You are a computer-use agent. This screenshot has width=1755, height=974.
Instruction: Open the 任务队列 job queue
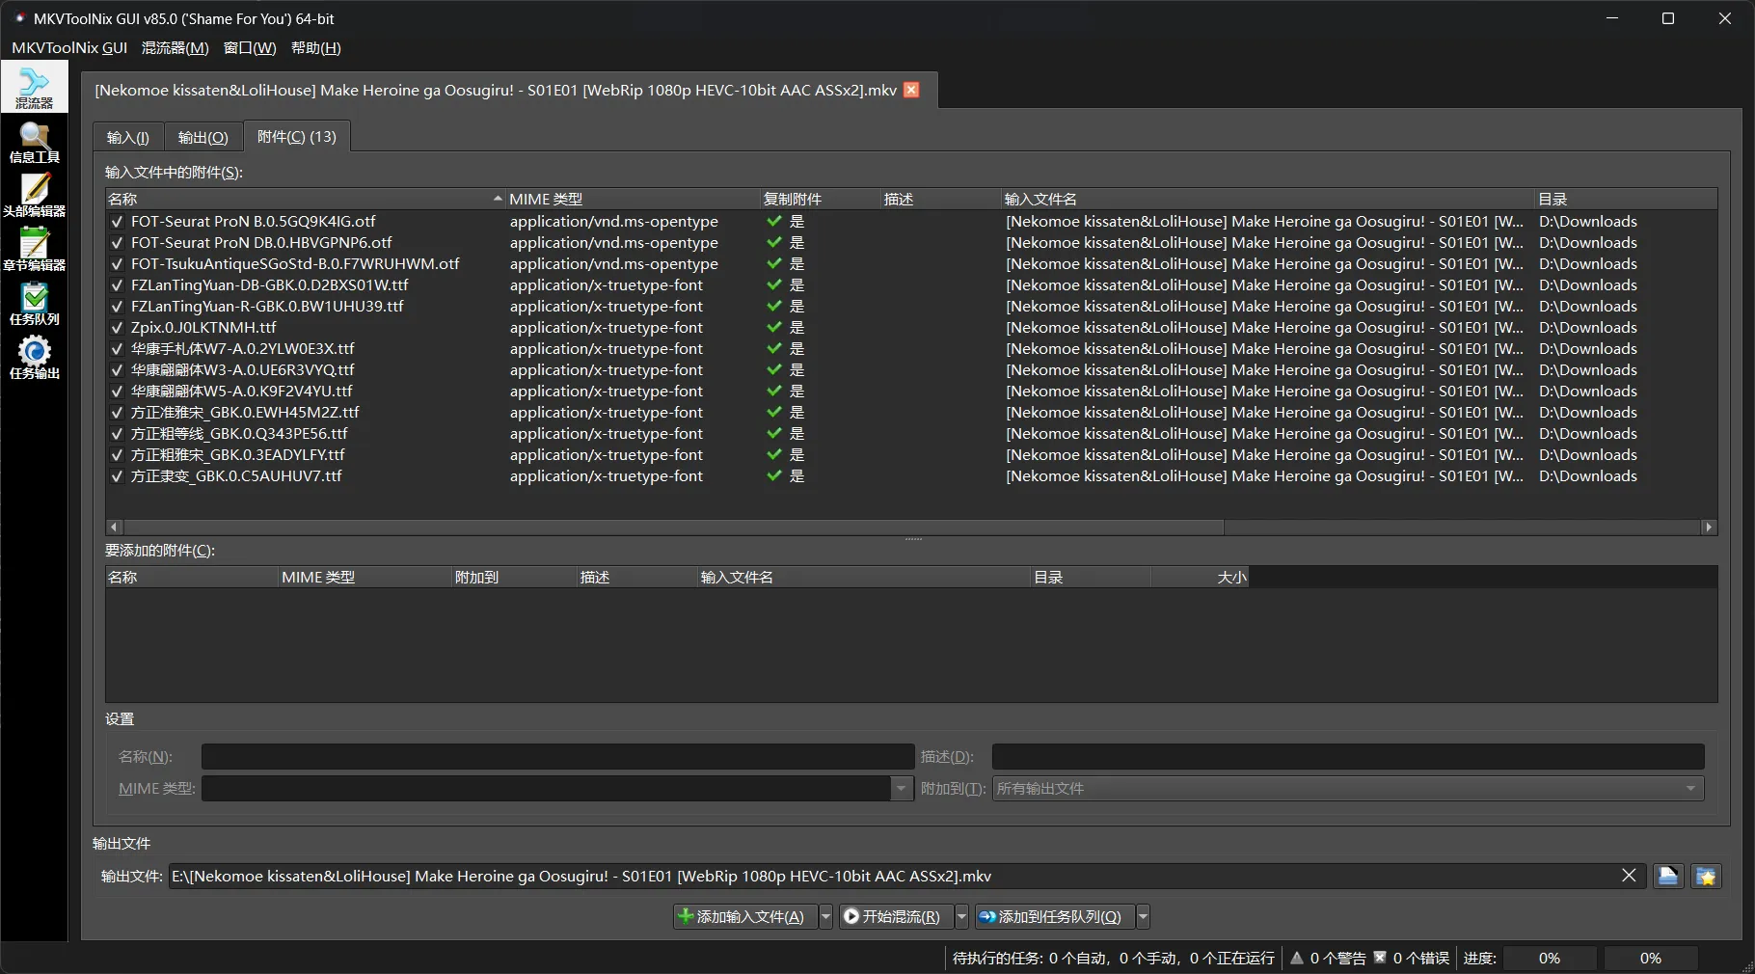coord(34,304)
